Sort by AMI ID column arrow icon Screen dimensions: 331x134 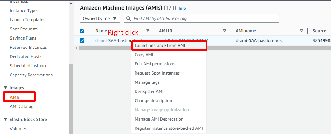pyautogui.click(x=225, y=31)
